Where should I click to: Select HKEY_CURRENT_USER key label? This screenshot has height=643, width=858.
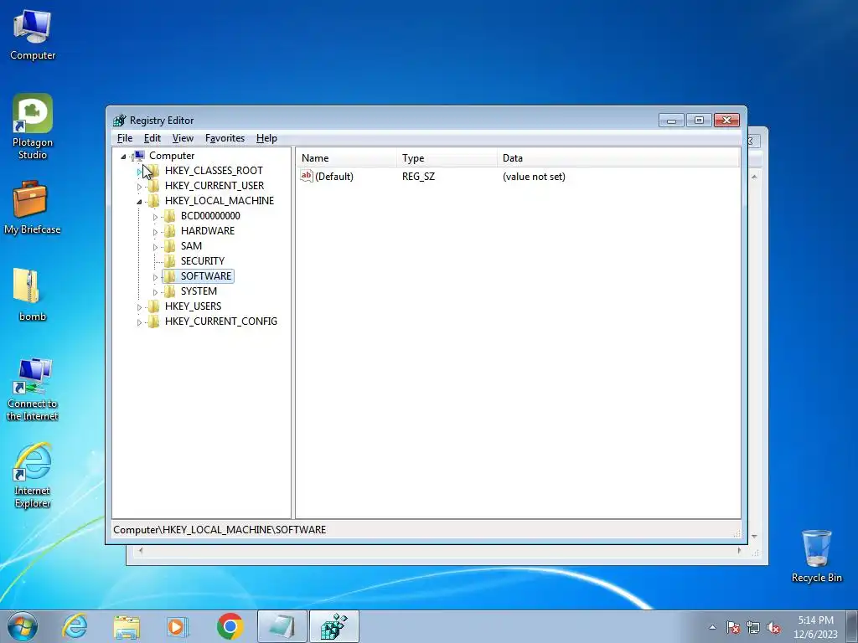pyautogui.click(x=214, y=186)
